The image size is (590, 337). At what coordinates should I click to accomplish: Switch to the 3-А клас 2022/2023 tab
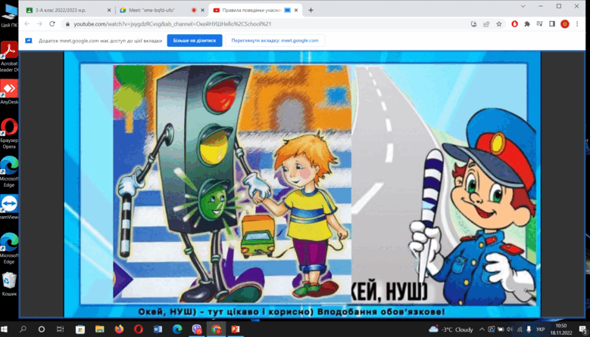coord(67,10)
